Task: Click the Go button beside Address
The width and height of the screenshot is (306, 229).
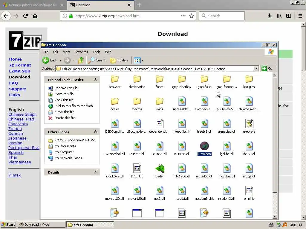Action: [267, 69]
